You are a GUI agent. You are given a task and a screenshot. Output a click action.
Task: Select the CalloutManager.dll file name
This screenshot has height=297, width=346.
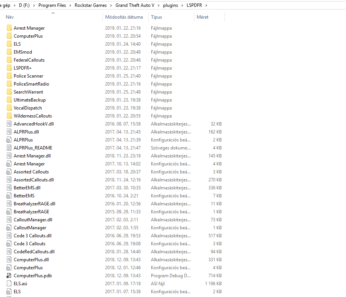(33, 220)
